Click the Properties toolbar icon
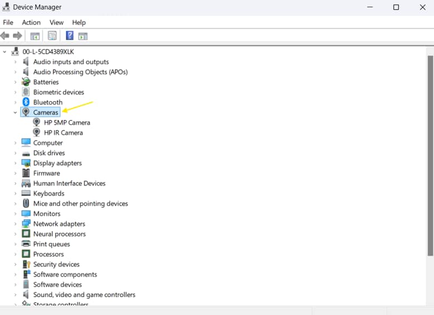This screenshot has height=315, width=434. 52,36
